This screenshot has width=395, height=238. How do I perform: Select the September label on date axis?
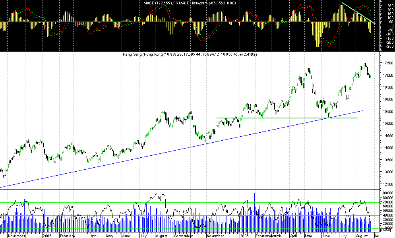pyautogui.click(x=184, y=236)
